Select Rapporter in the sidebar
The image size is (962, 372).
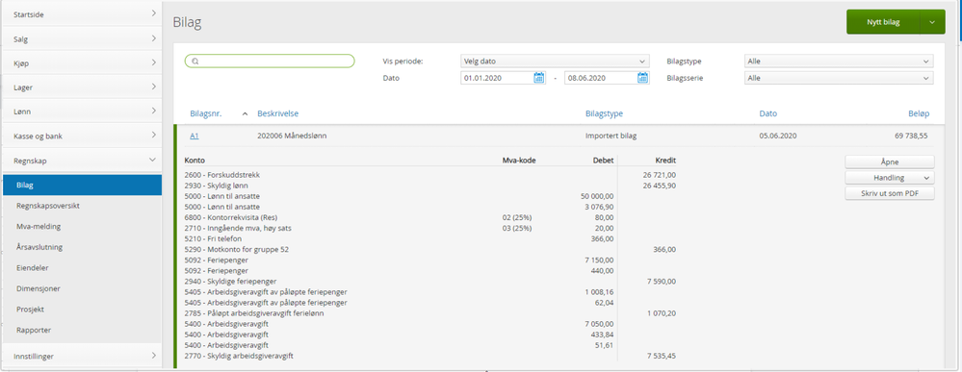[34, 331]
